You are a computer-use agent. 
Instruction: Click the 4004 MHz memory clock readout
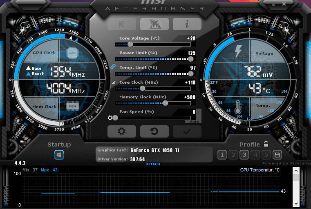[66, 88]
